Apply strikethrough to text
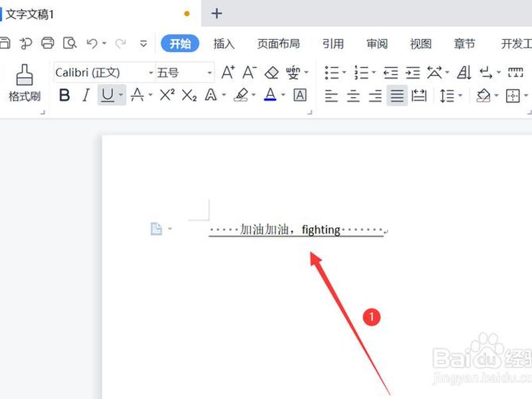The width and height of the screenshot is (532, 399). tap(137, 94)
